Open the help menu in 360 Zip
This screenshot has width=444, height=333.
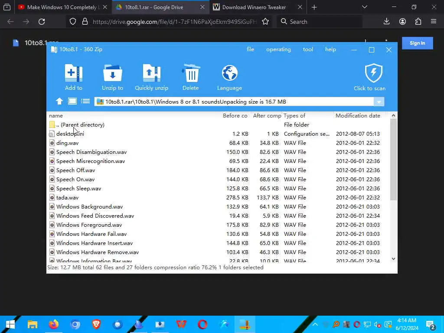[x=330, y=49]
